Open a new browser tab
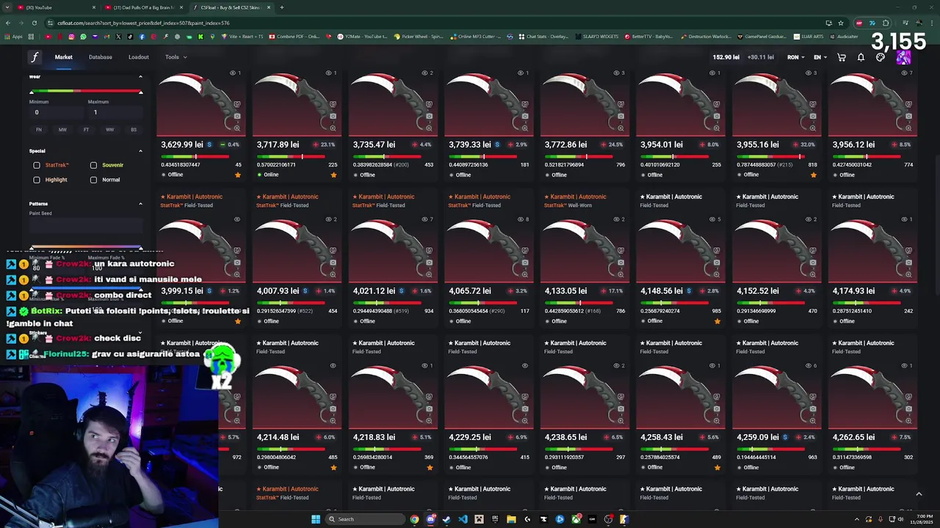The image size is (940, 528). coord(282,7)
